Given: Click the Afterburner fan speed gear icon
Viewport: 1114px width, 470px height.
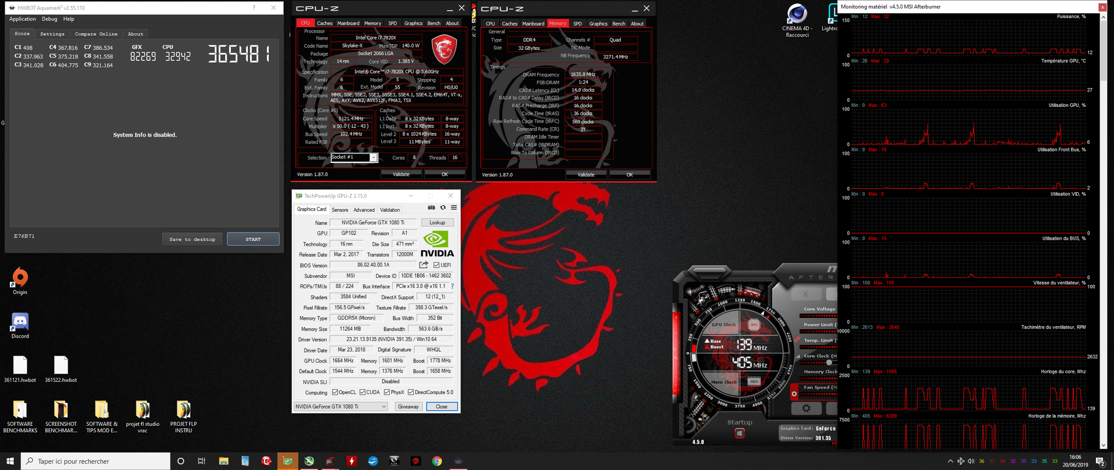Looking at the screenshot, I should [x=794, y=394].
